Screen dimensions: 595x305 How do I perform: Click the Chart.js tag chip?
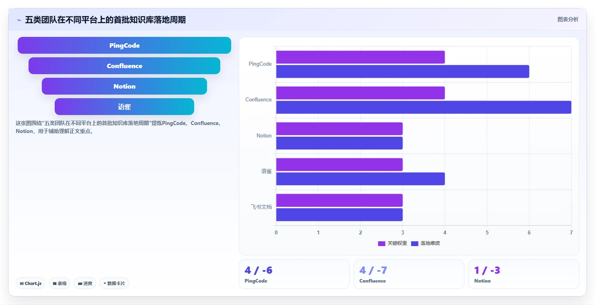[x=31, y=283]
